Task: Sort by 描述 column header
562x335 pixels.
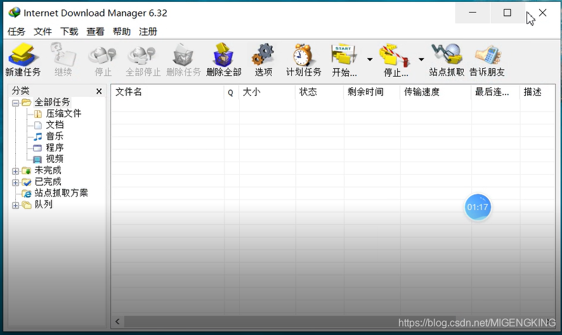Action: (x=537, y=92)
